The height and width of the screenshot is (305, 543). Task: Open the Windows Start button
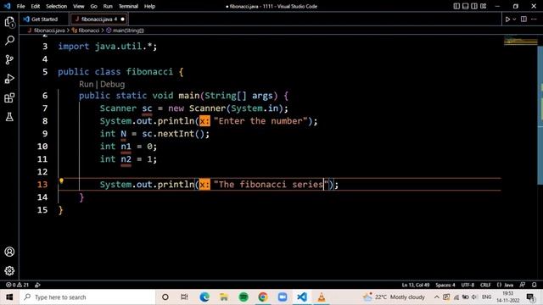(x=9, y=297)
